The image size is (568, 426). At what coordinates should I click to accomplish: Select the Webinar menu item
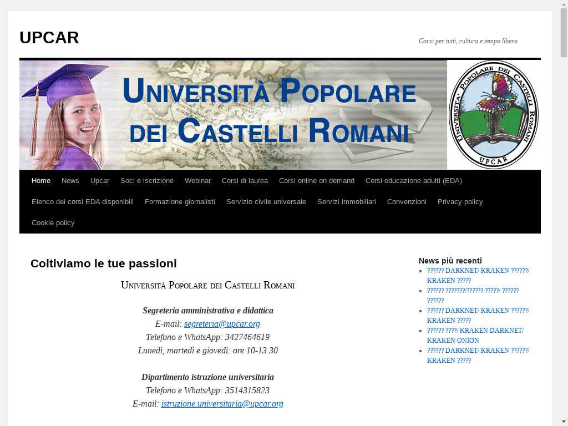click(x=198, y=180)
